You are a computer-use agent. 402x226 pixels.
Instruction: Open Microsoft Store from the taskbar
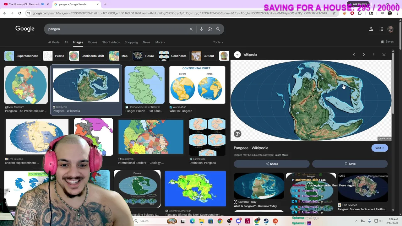pyautogui.click(x=210, y=221)
